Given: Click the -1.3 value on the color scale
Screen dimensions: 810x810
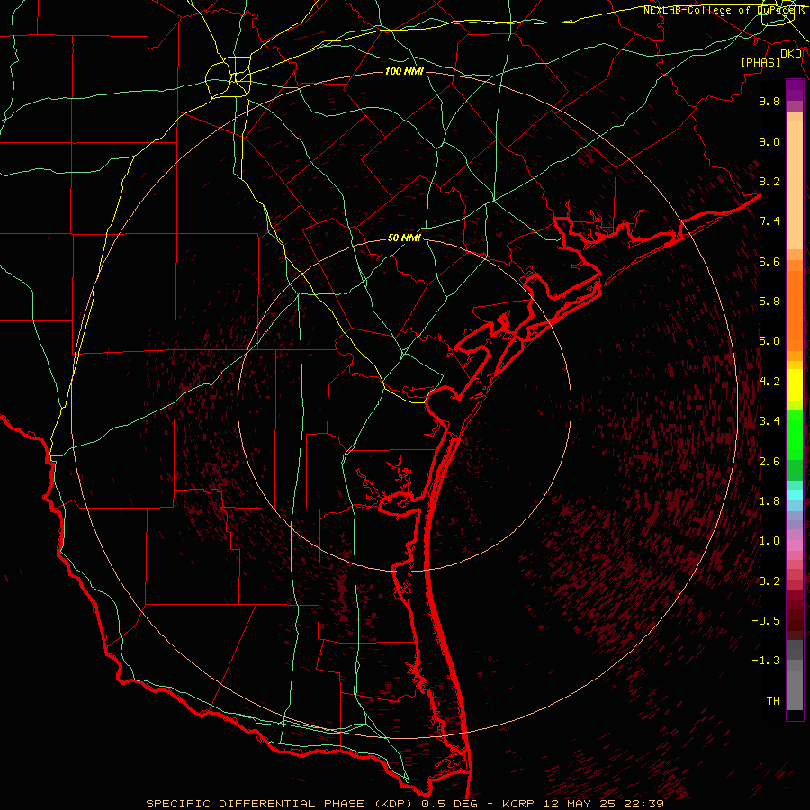Looking at the screenshot, I should click(766, 661).
